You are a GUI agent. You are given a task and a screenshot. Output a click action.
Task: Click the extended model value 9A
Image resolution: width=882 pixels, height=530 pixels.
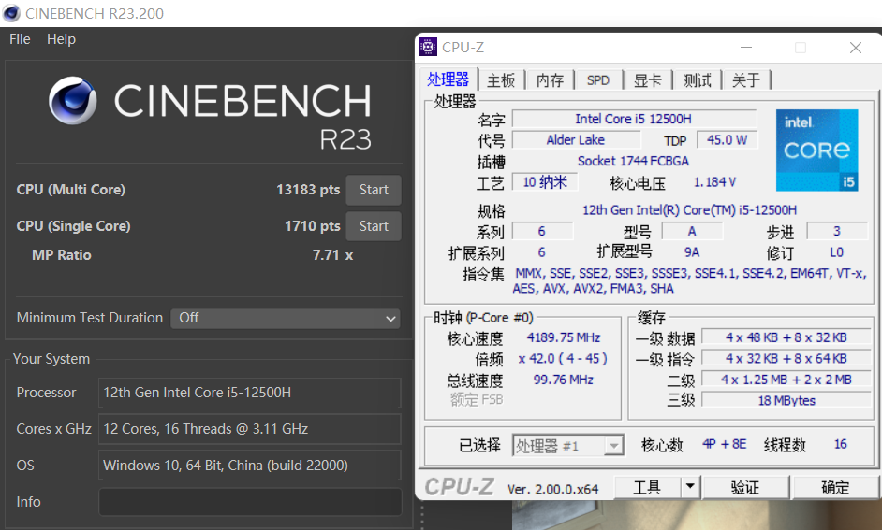point(692,252)
